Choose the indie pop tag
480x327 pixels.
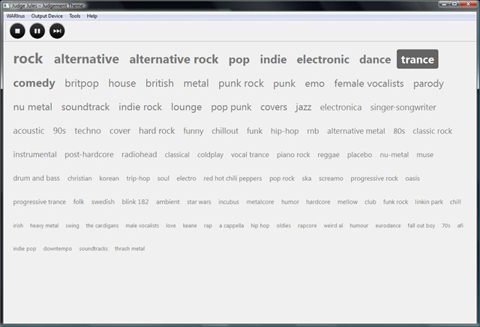coord(25,248)
